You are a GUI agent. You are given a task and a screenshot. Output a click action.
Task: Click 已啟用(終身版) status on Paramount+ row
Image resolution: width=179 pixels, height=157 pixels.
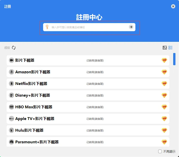click(95, 142)
